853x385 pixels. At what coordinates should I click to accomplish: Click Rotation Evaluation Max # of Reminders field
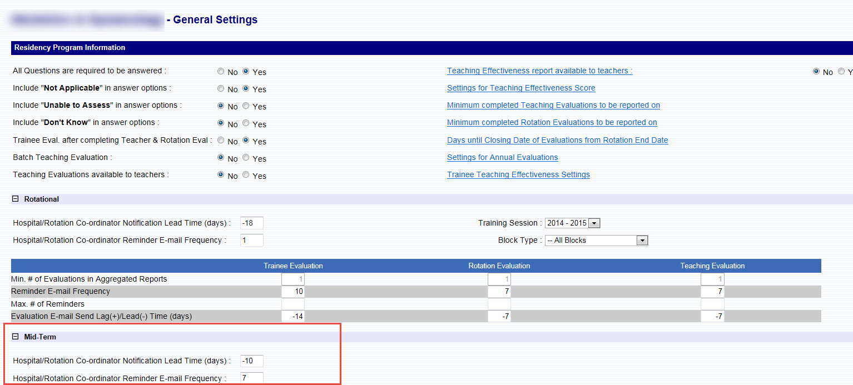499,304
